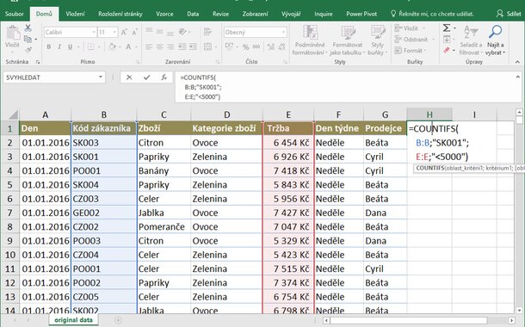Viewport: 525px width, 327px height.
Task: Toggle Wrap Text icon
Action: [x=207, y=32]
